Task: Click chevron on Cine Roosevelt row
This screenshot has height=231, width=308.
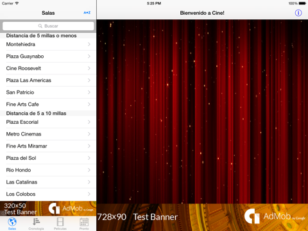Action: pyautogui.click(x=89, y=68)
